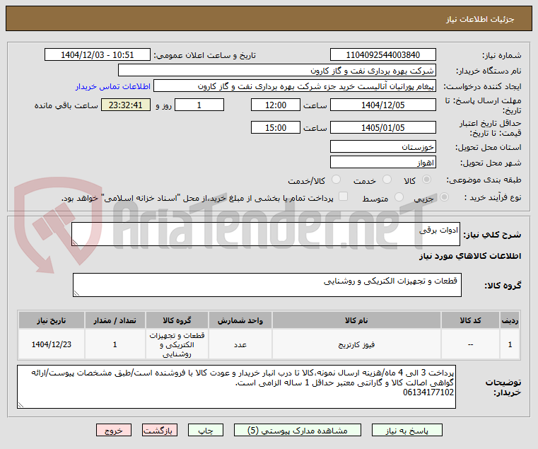Click the remaining days field showing 1
The width and height of the screenshot is (538, 449).
point(199,105)
